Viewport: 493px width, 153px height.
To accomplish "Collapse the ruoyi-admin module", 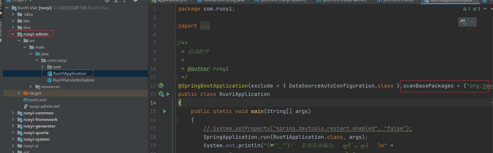I will pos(13,34).
